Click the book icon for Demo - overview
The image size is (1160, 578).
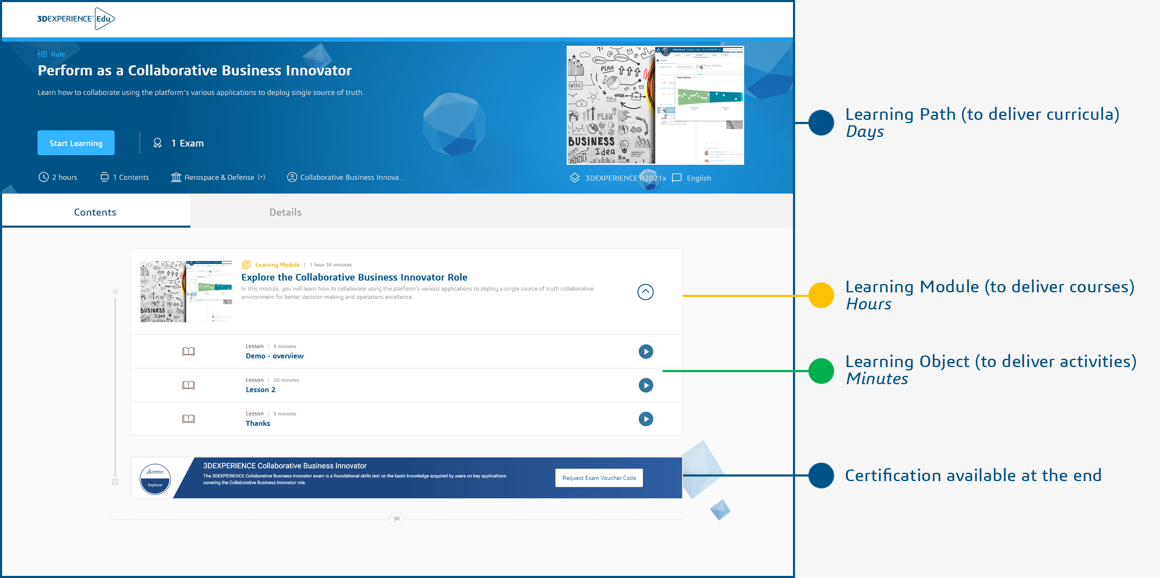(188, 351)
